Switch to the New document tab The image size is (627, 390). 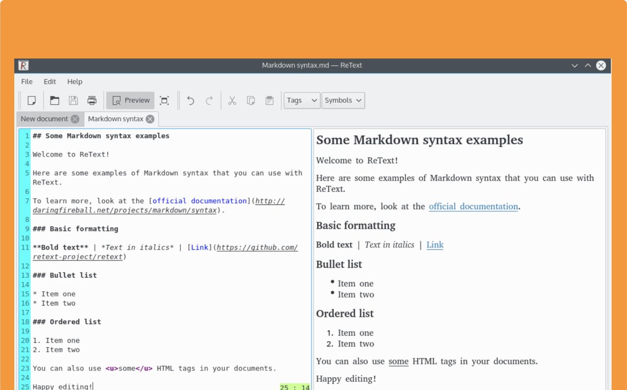coord(44,119)
